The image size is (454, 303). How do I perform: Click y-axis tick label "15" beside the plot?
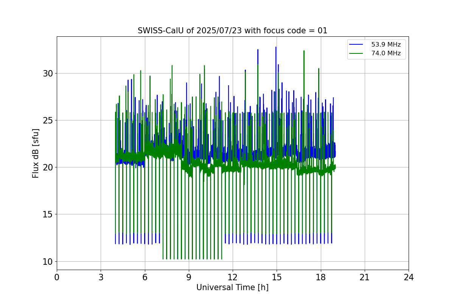(47, 214)
